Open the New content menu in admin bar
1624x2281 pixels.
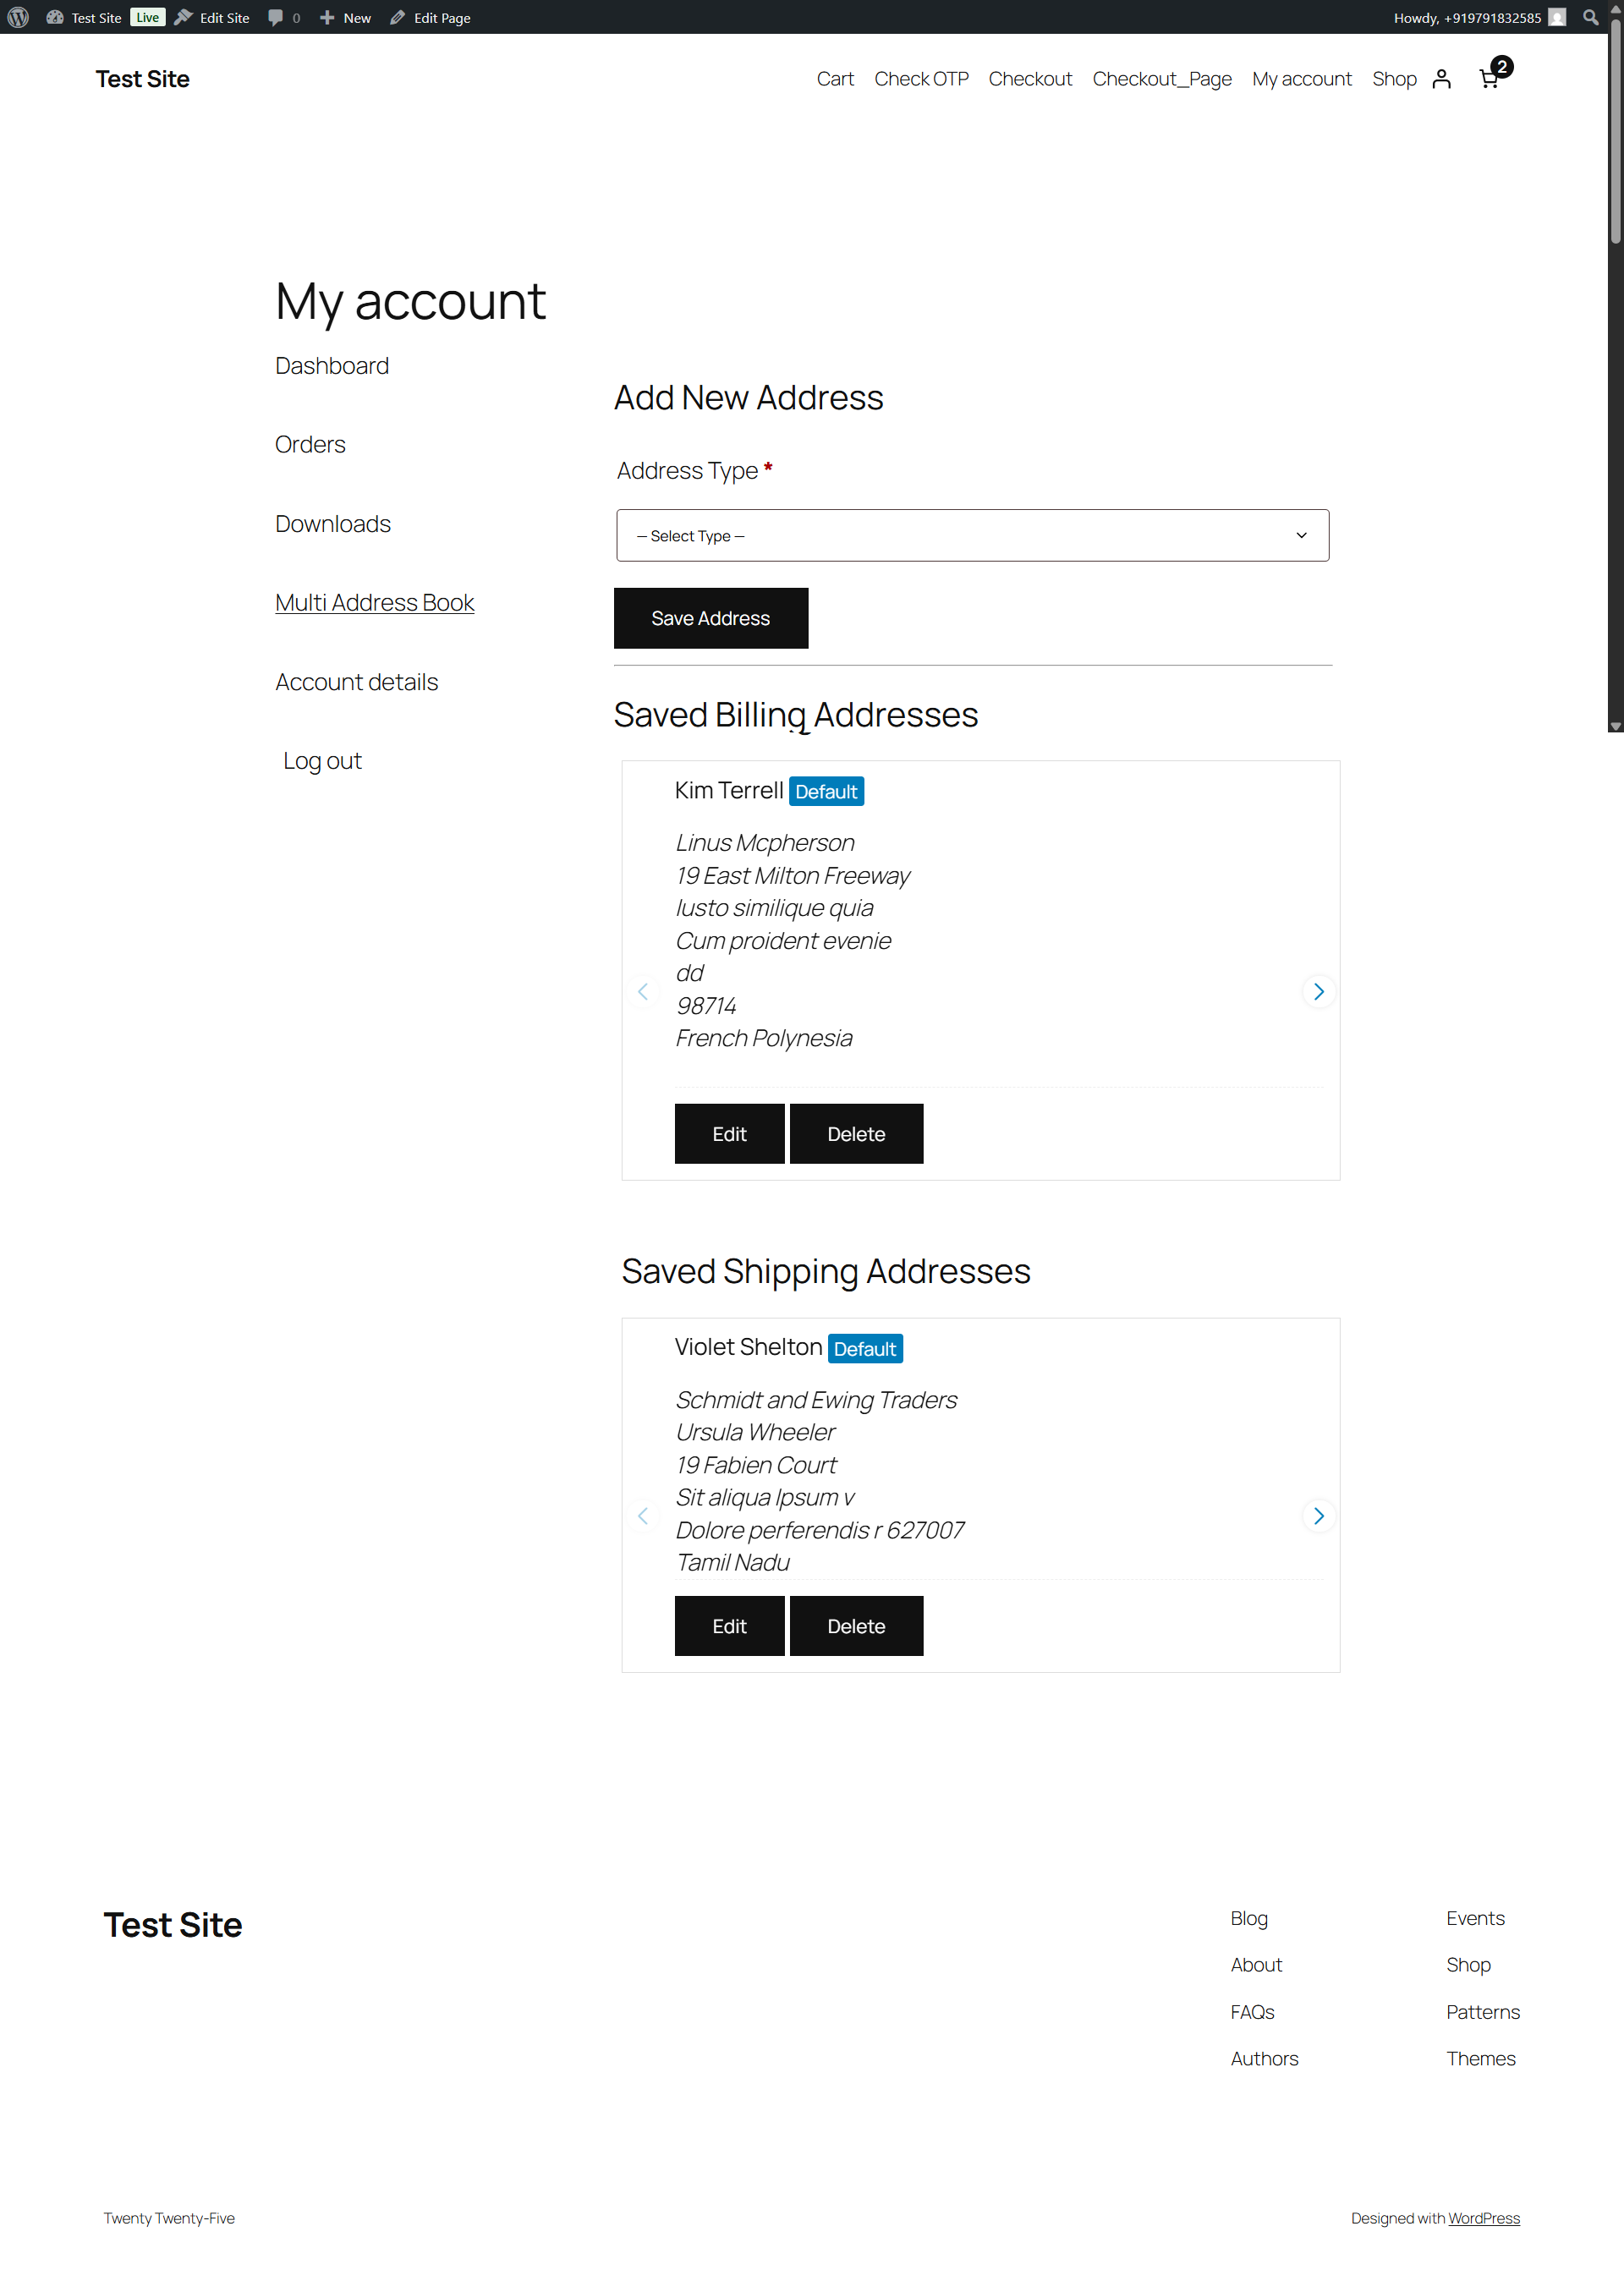click(x=346, y=17)
